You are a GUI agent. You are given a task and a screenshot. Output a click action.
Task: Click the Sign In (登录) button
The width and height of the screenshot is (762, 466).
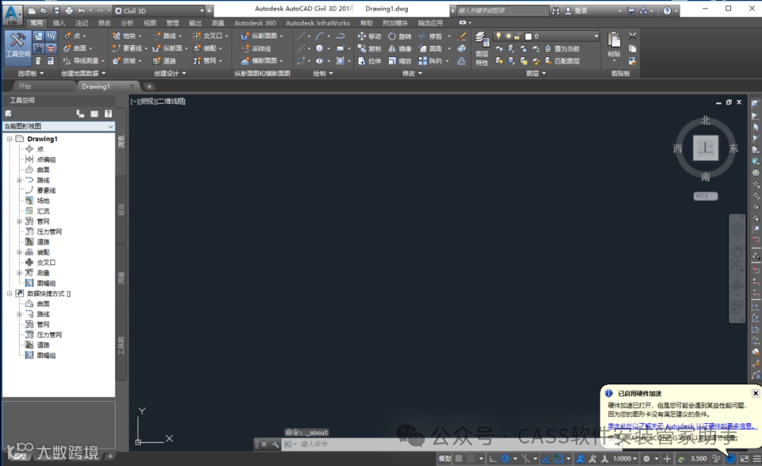[576, 11]
